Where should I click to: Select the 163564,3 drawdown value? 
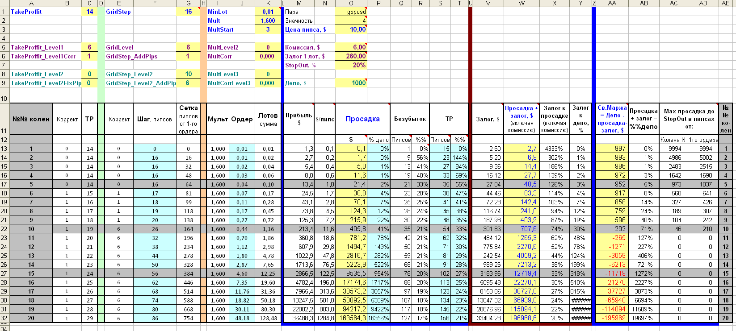click(x=351, y=318)
